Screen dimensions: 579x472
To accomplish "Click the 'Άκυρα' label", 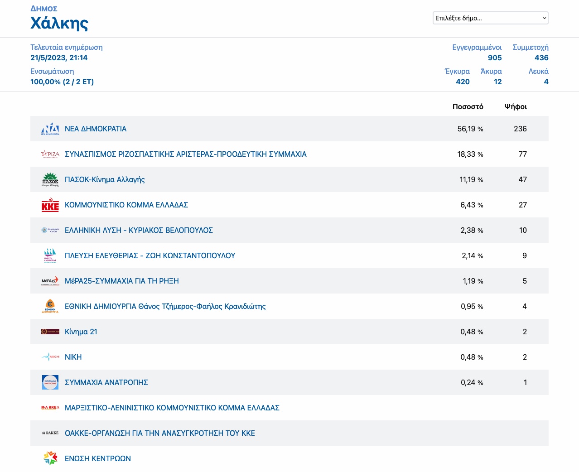I will (491, 71).
